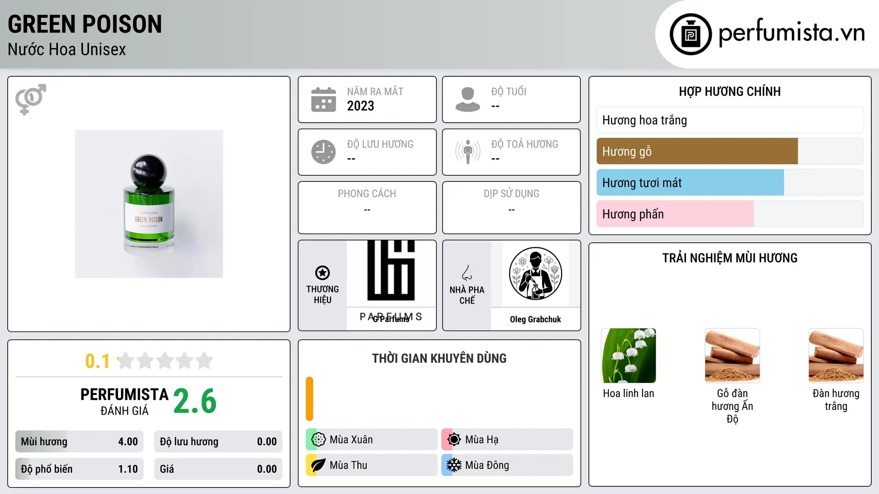
Task: Click the Độ phổ biến 1.10 score bar
Action: (79, 469)
